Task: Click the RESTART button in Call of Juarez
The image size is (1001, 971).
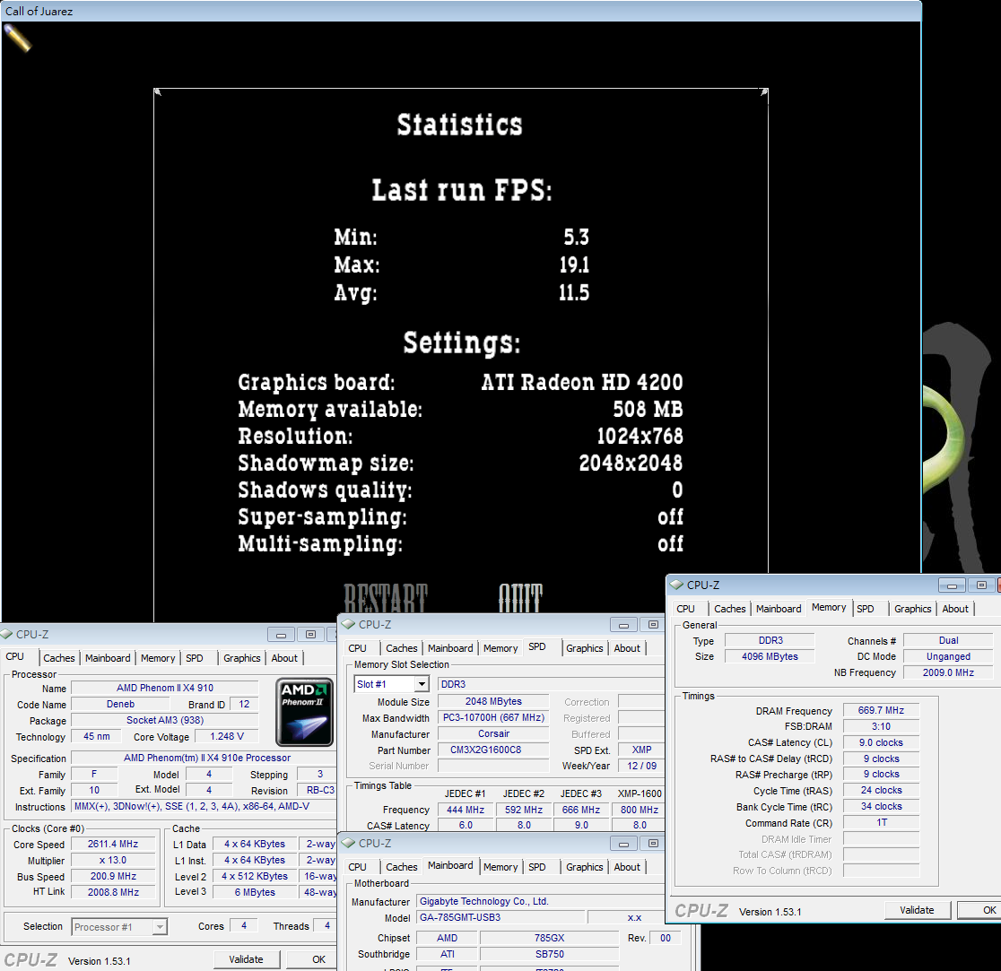Action: (x=386, y=598)
